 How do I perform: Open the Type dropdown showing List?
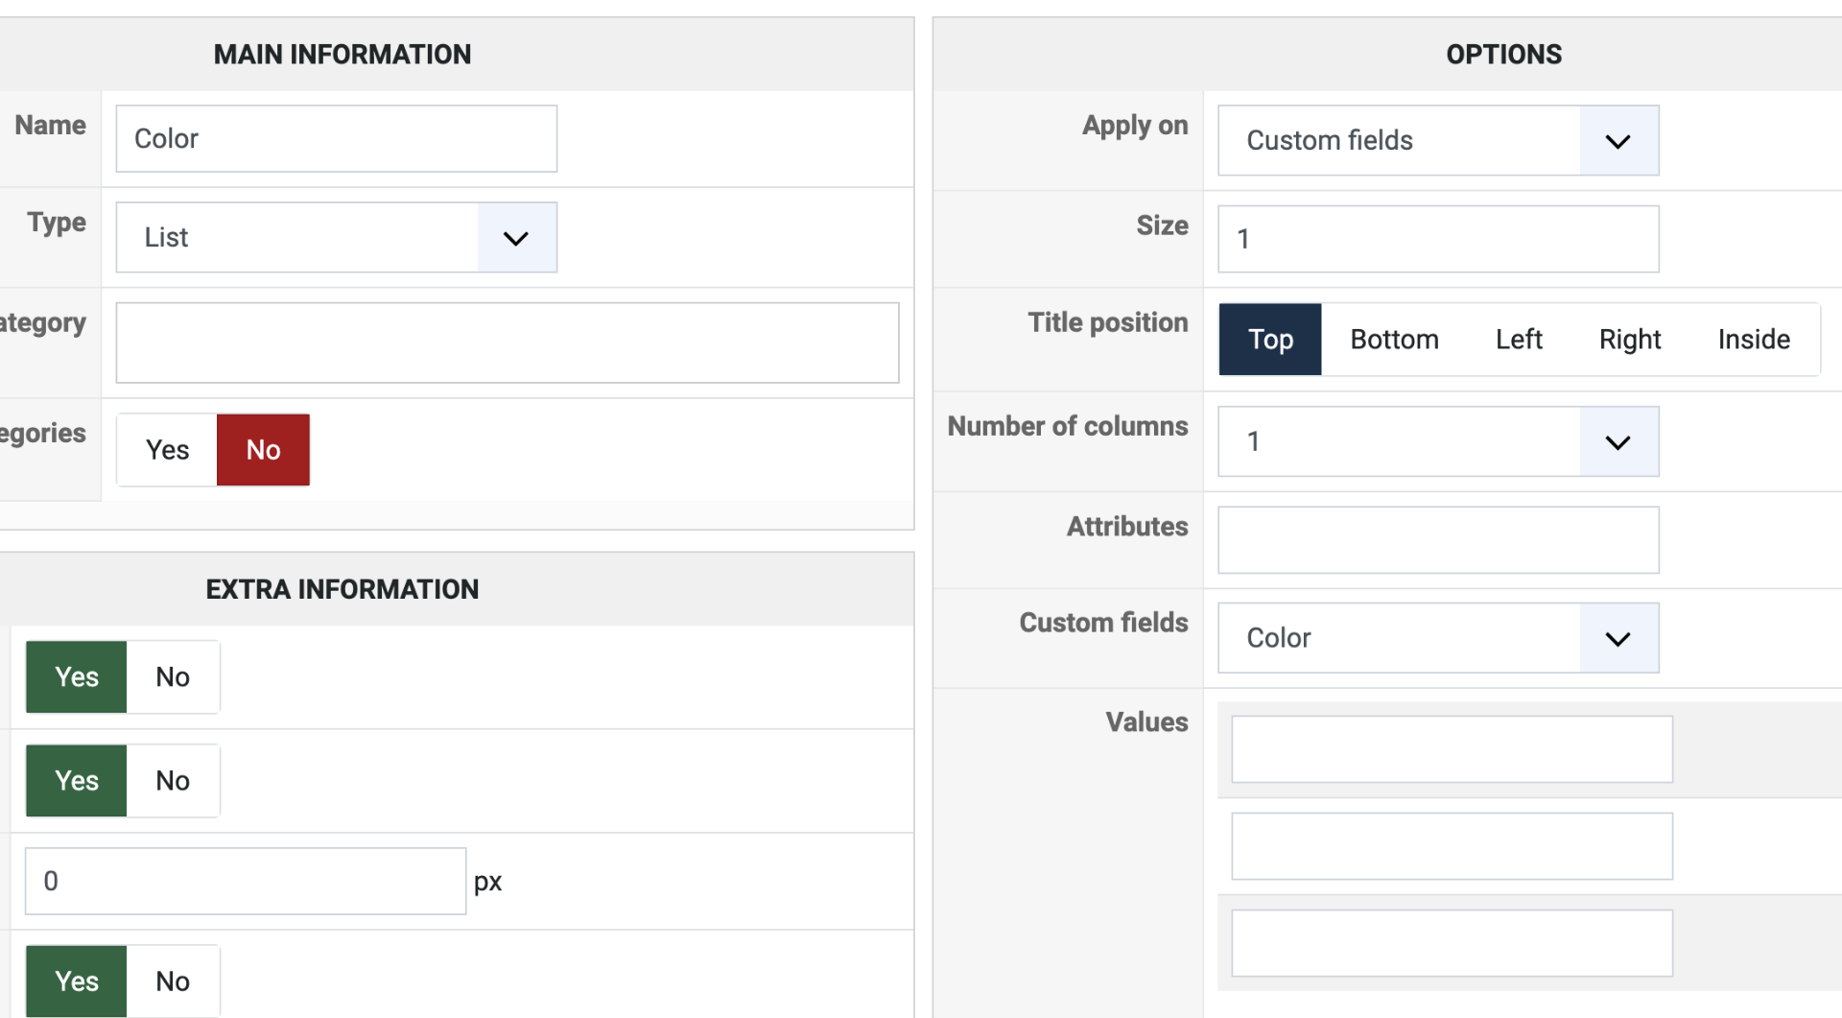(336, 237)
